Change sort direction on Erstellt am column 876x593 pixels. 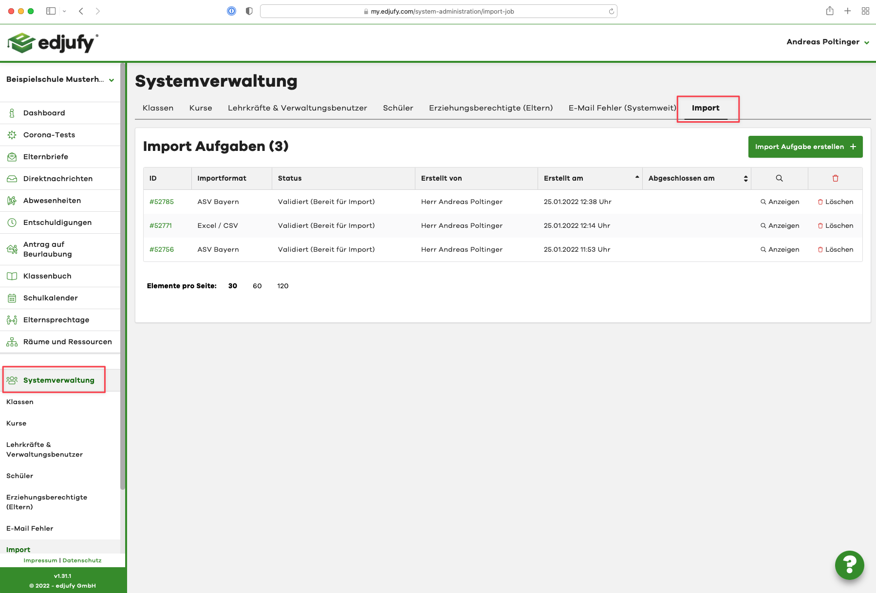636,178
